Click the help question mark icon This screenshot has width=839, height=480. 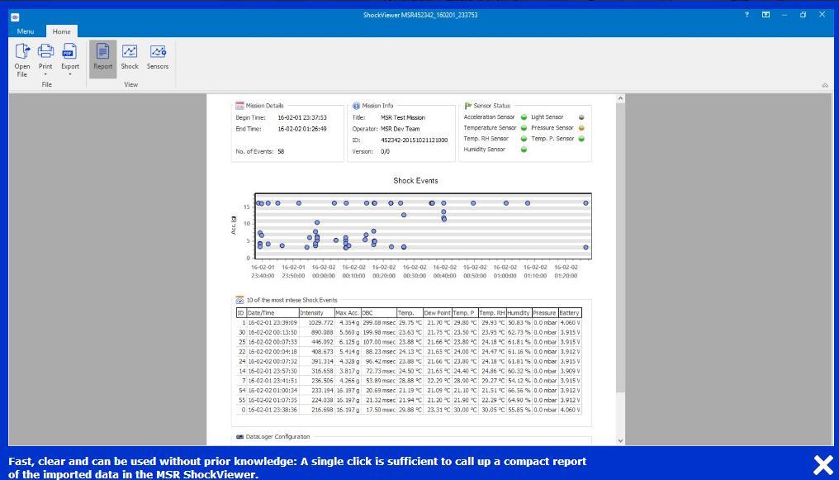(747, 14)
